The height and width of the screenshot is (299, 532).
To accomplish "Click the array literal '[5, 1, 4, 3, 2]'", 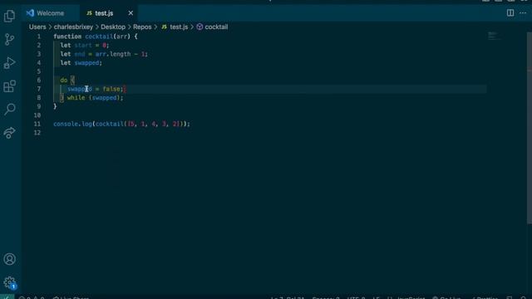I will (154, 124).
